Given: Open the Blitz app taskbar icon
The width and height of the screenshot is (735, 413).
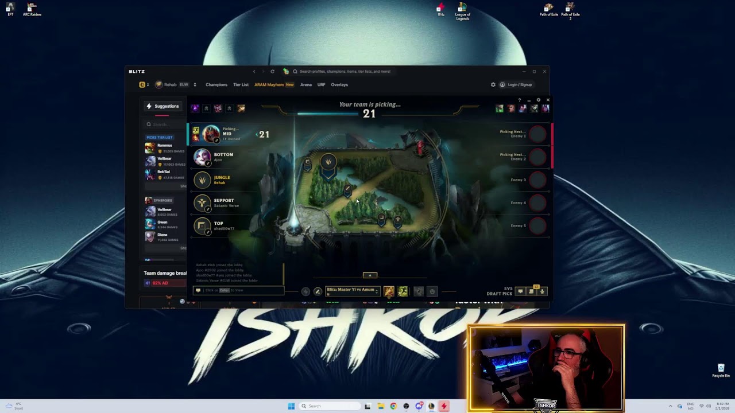Looking at the screenshot, I should coord(443,406).
